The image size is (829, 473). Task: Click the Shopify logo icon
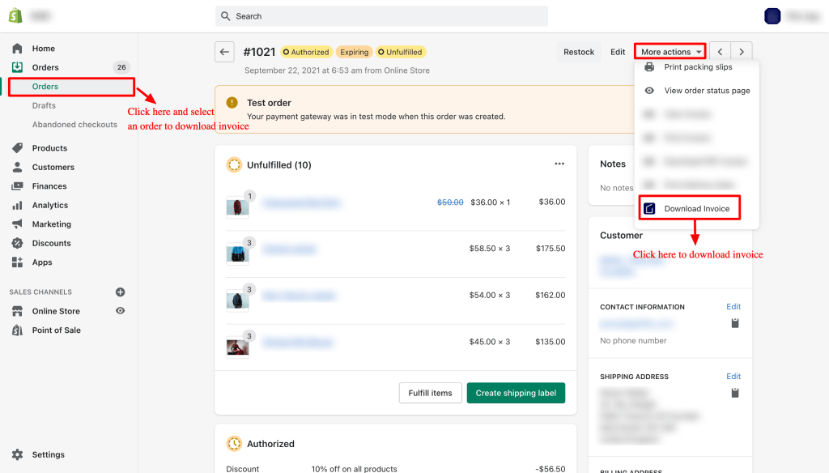[15, 16]
